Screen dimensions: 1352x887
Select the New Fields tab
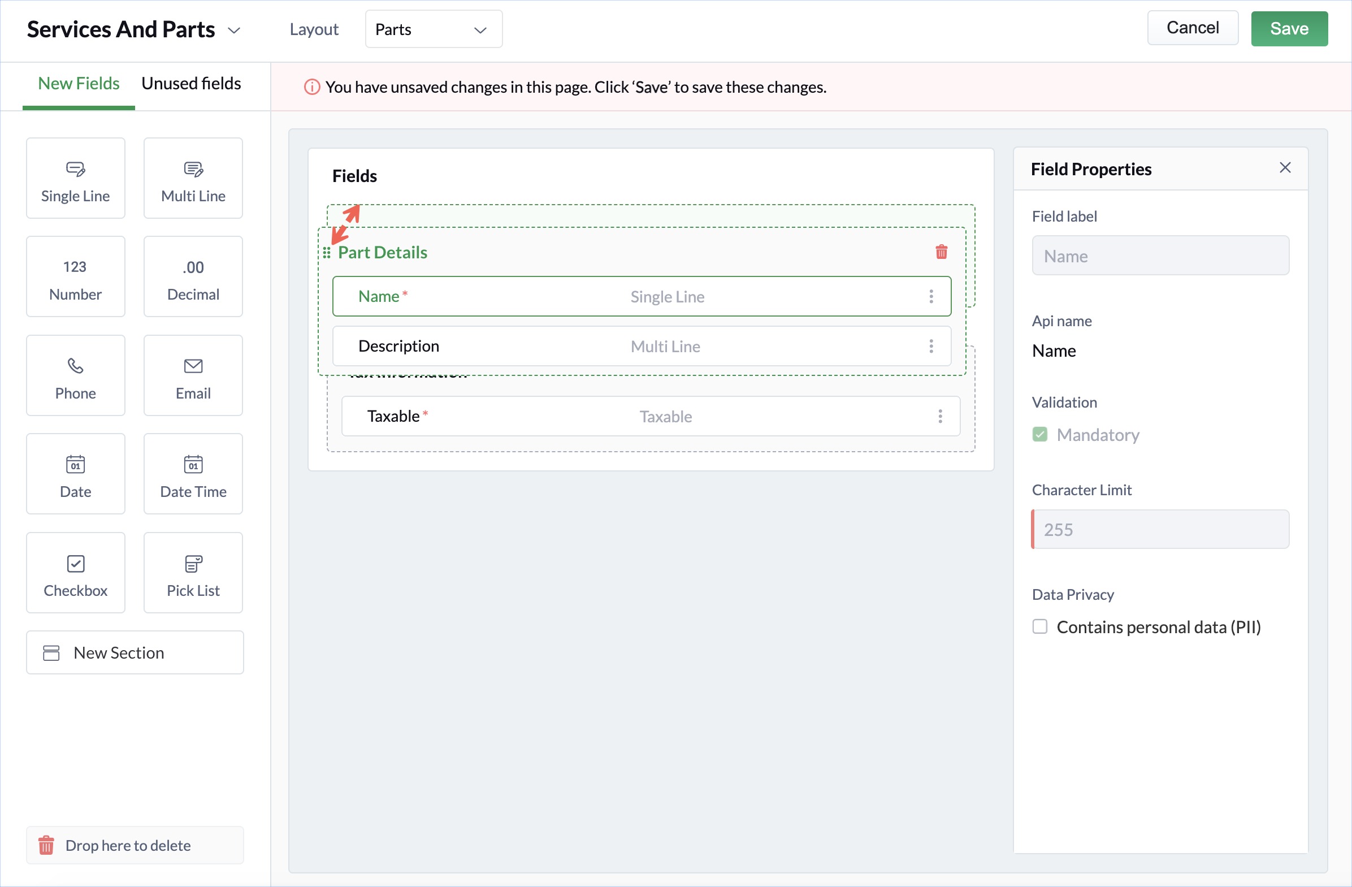[79, 84]
